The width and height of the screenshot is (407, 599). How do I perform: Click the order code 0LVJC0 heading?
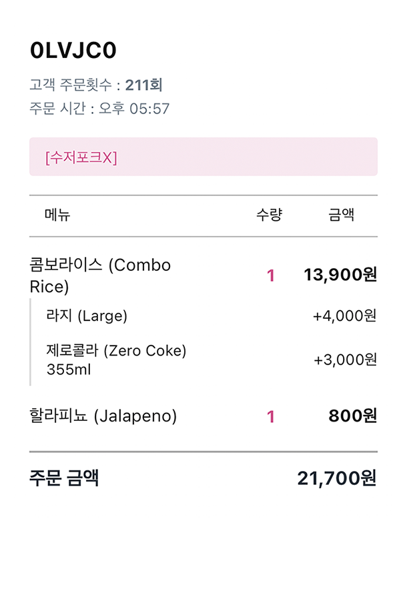pos(73,51)
